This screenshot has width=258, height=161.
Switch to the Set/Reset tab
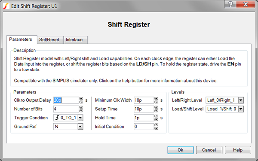click(49, 40)
